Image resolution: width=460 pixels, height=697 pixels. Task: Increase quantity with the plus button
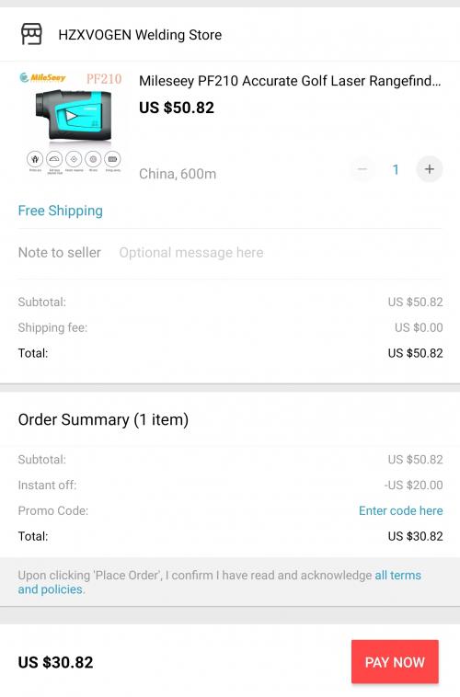(x=429, y=169)
